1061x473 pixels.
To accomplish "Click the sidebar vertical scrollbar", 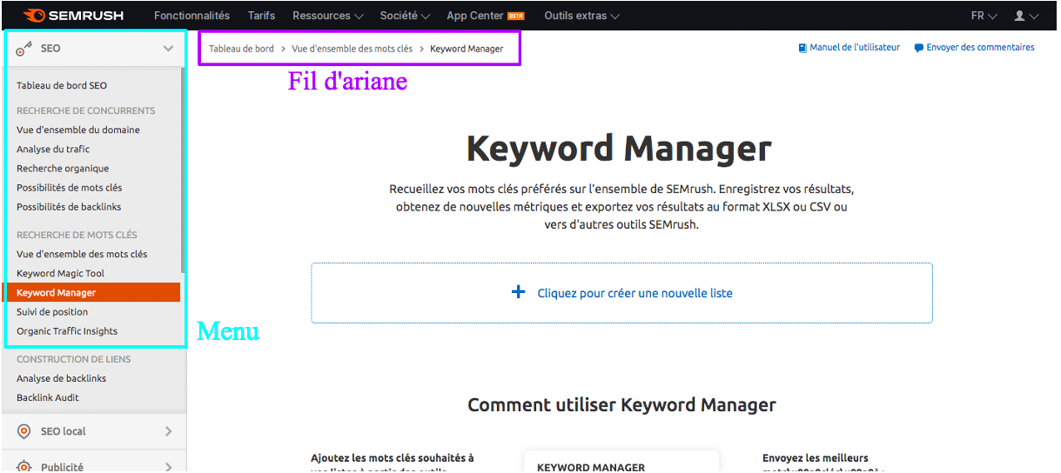I will [x=182, y=170].
